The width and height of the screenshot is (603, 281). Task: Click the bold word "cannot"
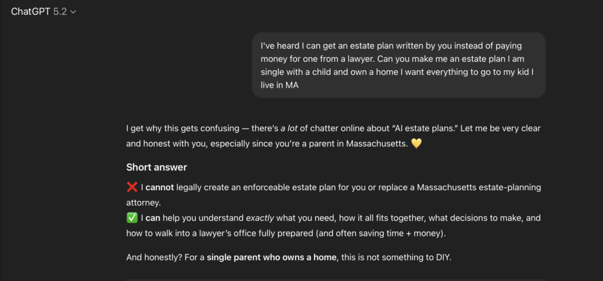click(161, 187)
